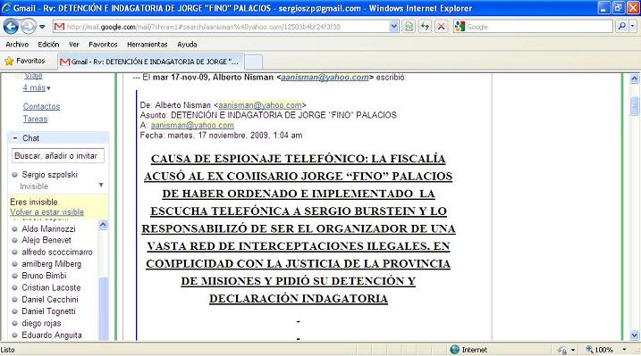Image resolution: width=641 pixels, height=356 pixels.
Task: Click the browser Back arrow button
Action: pyautogui.click(x=11, y=27)
